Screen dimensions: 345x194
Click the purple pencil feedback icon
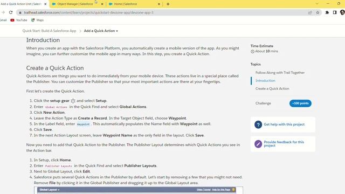258,144
